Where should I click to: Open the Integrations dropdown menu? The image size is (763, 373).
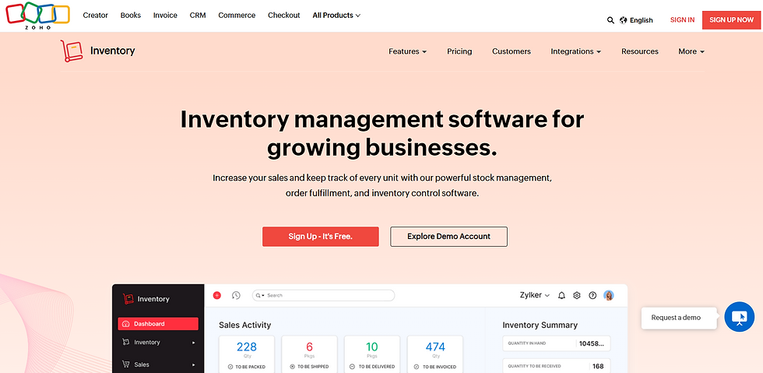click(575, 51)
